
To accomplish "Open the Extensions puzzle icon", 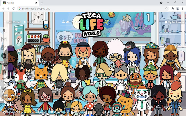I will coord(173,8).
